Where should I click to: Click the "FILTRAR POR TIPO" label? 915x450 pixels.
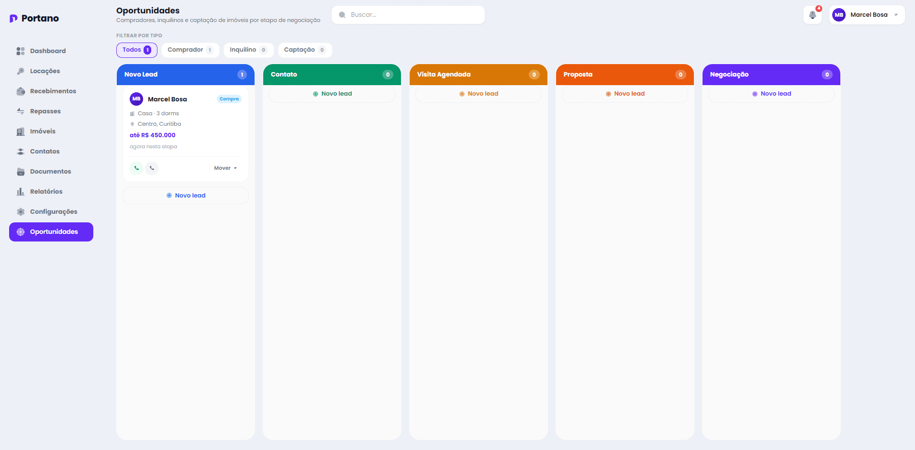[x=139, y=36]
